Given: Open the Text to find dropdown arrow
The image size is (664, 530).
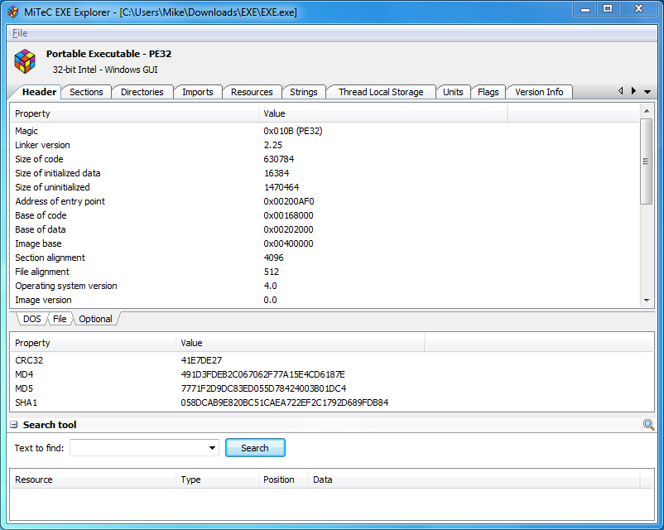Looking at the screenshot, I should click(x=212, y=448).
